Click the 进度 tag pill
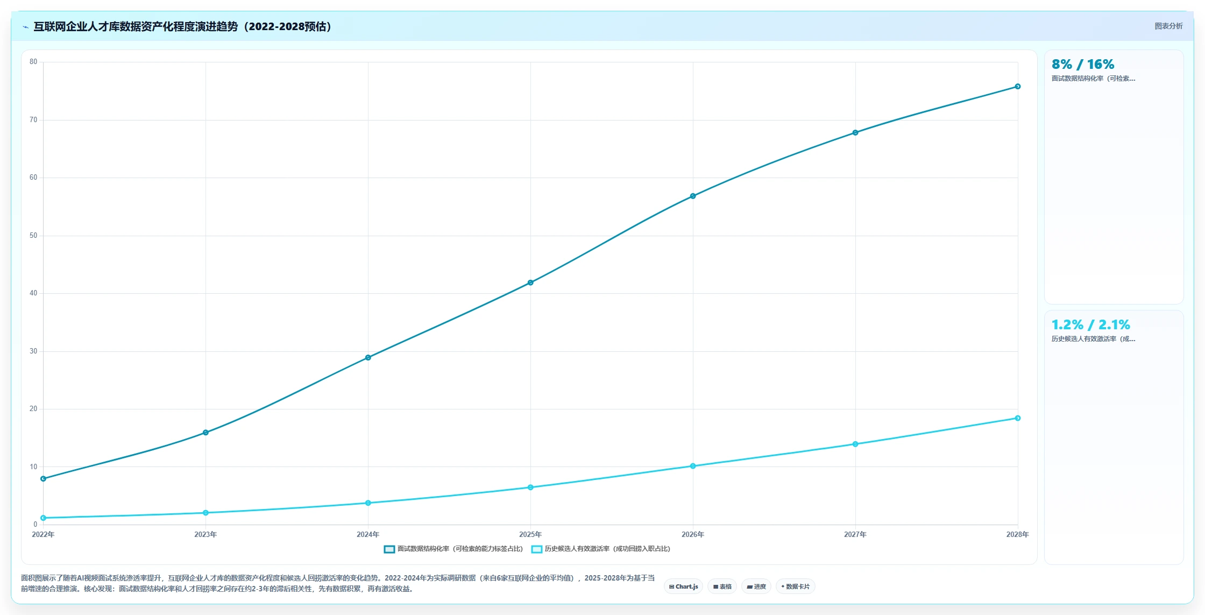The image size is (1205, 615). [x=756, y=586]
